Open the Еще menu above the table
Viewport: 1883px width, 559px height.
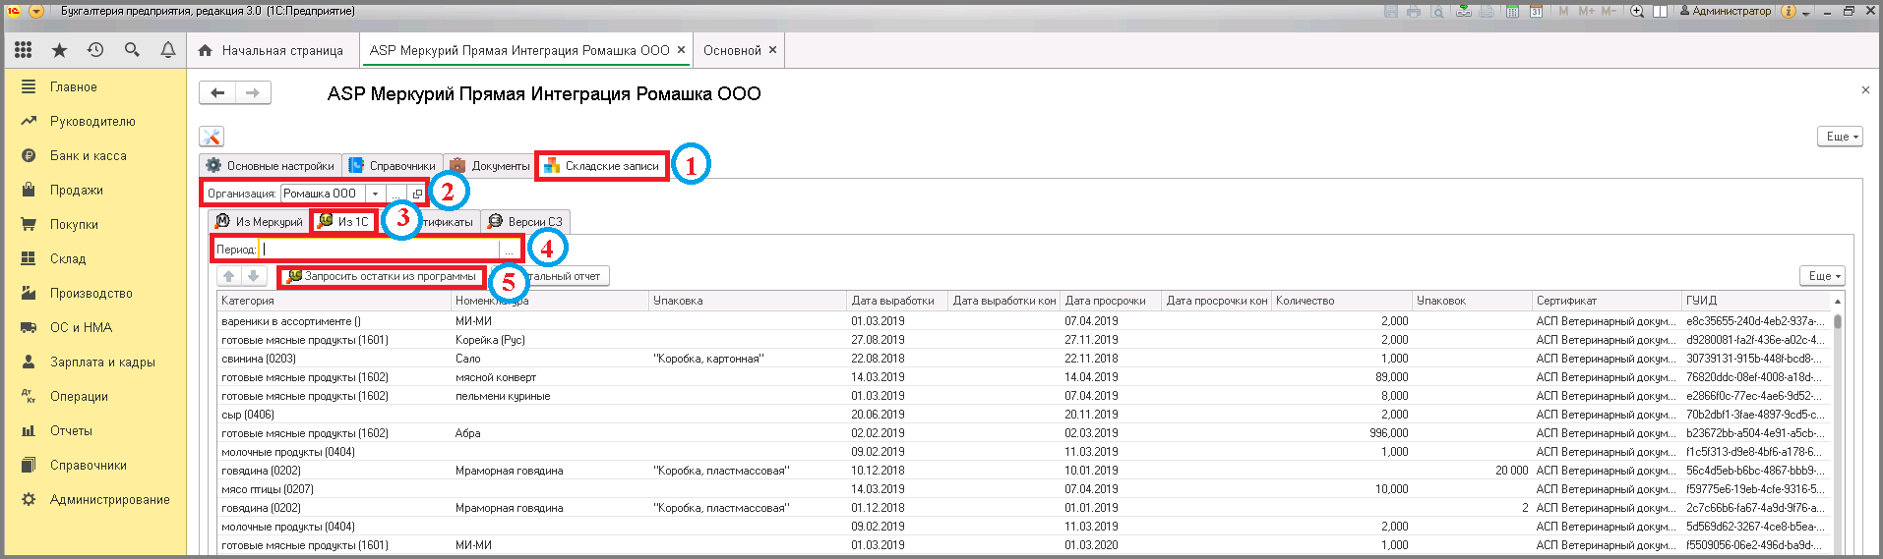(x=1822, y=276)
